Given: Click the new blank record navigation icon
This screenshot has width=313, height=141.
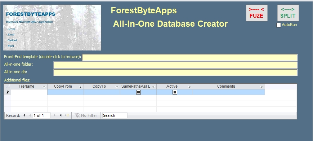Looking at the screenshot, I should 67,115.
